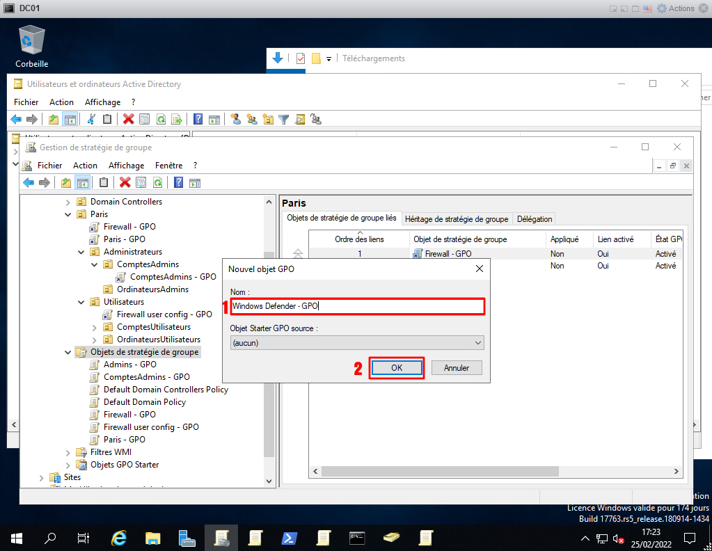The width and height of the screenshot is (712, 551).
Task: Switch to Héritage de stratégie de groupe tab
Action: [x=456, y=218]
